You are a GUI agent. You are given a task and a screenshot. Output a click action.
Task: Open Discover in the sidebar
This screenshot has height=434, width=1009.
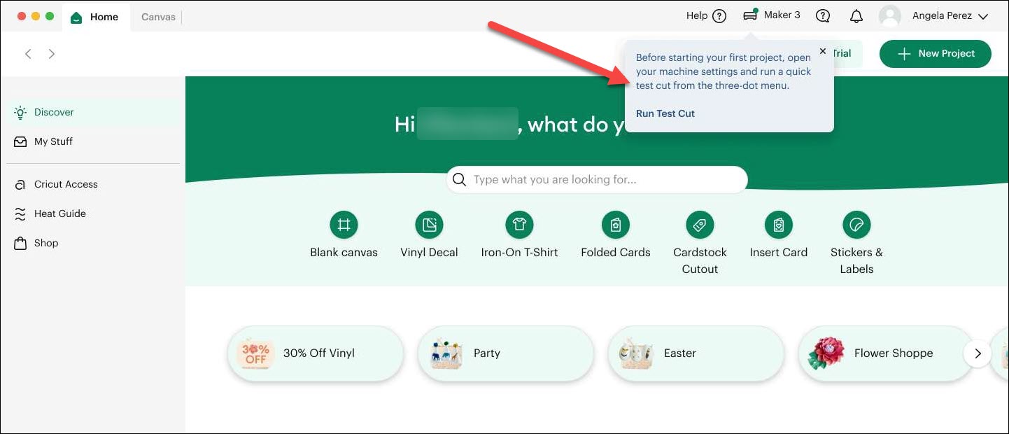coord(93,112)
